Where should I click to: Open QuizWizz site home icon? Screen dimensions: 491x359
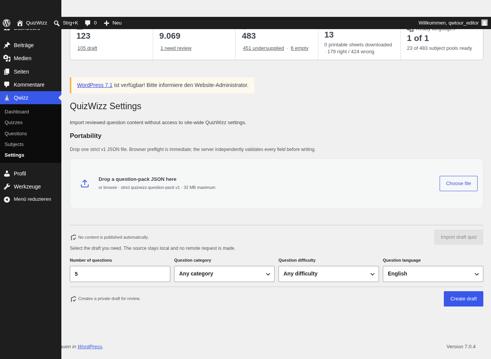click(x=20, y=23)
